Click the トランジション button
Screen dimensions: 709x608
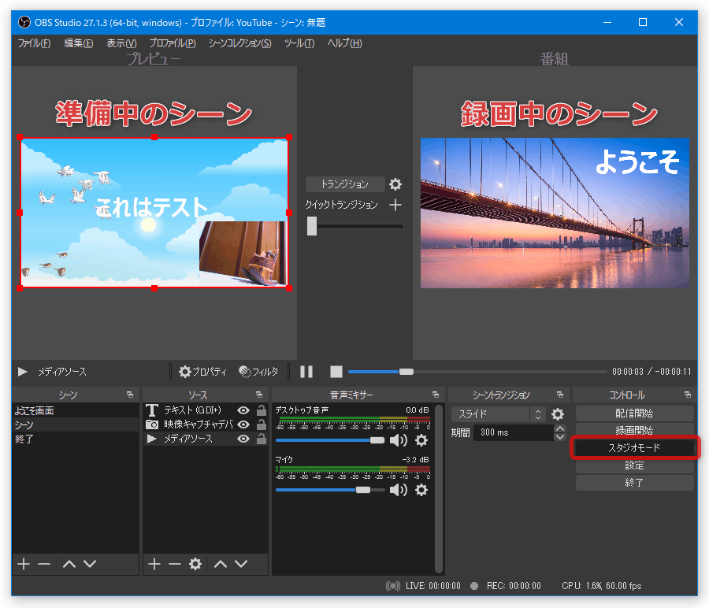(345, 184)
